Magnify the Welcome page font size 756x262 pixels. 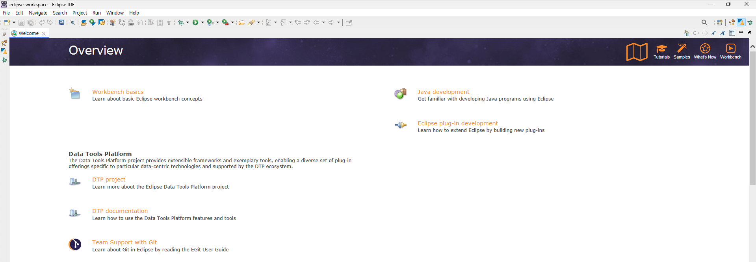click(723, 33)
